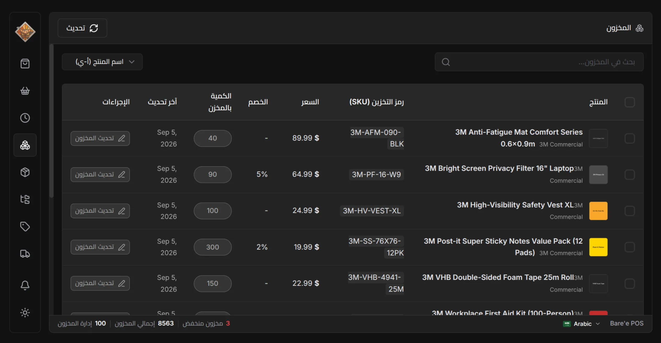The image size is (661, 343).
Task: Open the package box sidebar icon
Action: tap(25, 172)
